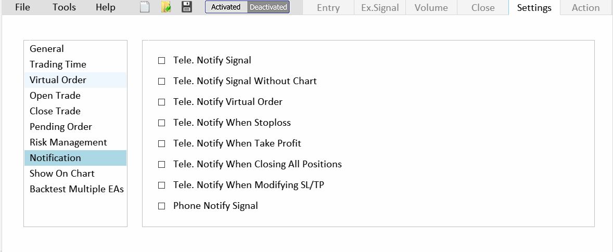Open the File menu
This screenshot has height=252, width=613.
tap(23, 7)
